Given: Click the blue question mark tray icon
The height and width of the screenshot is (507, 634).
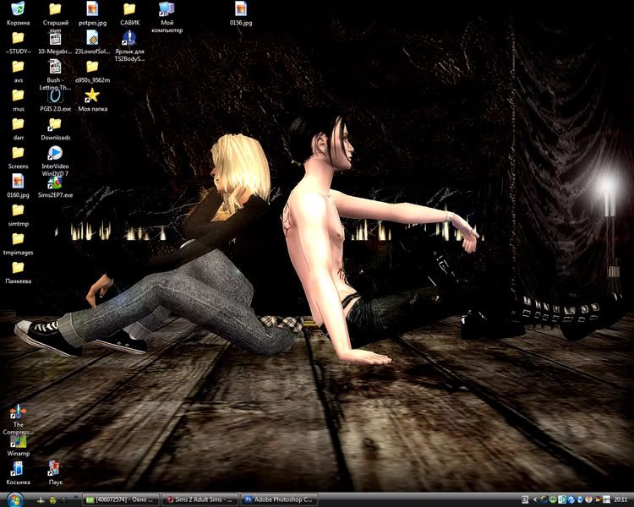Looking at the screenshot, I should coord(571,499).
